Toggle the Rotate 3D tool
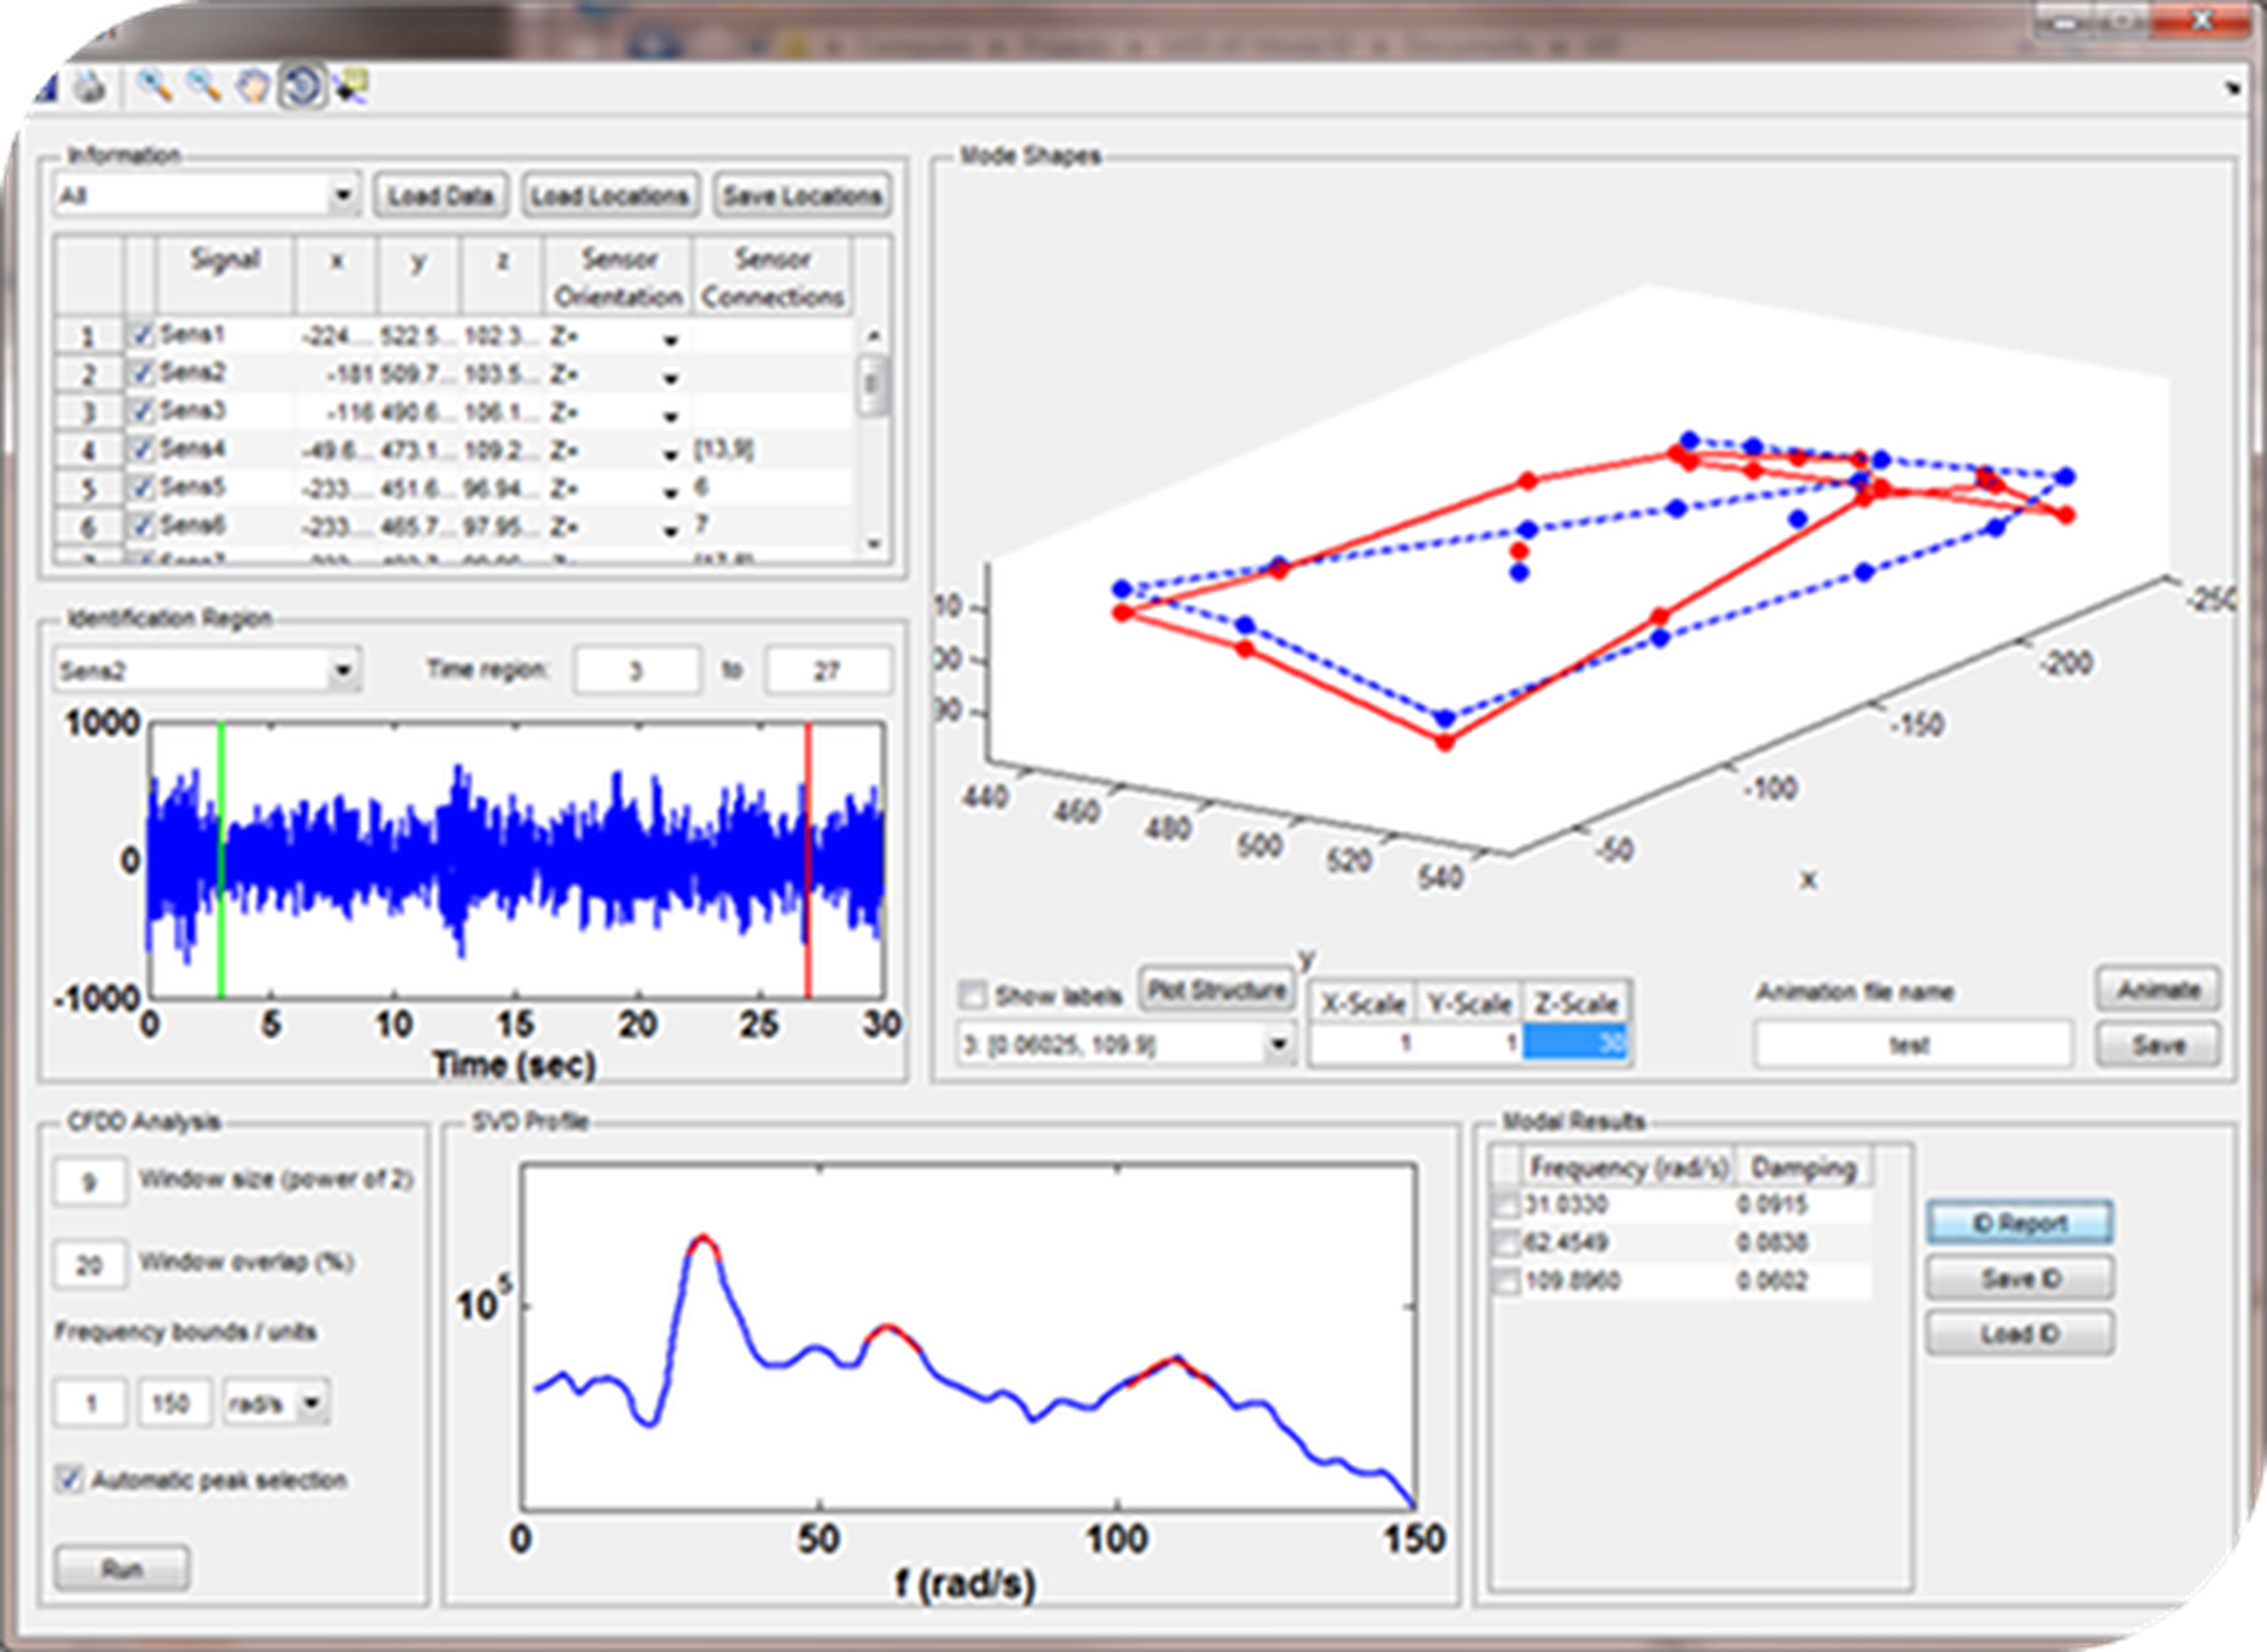This screenshot has height=1652, width=2267. (302, 87)
